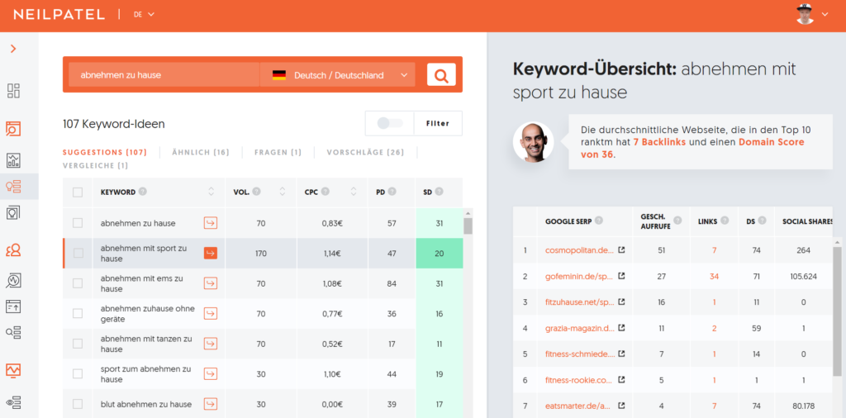Screen dimensions: 846x418
Task: Open the arrow icon for 'abnehmen mit tanzen zu hause'
Action: tap(211, 344)
